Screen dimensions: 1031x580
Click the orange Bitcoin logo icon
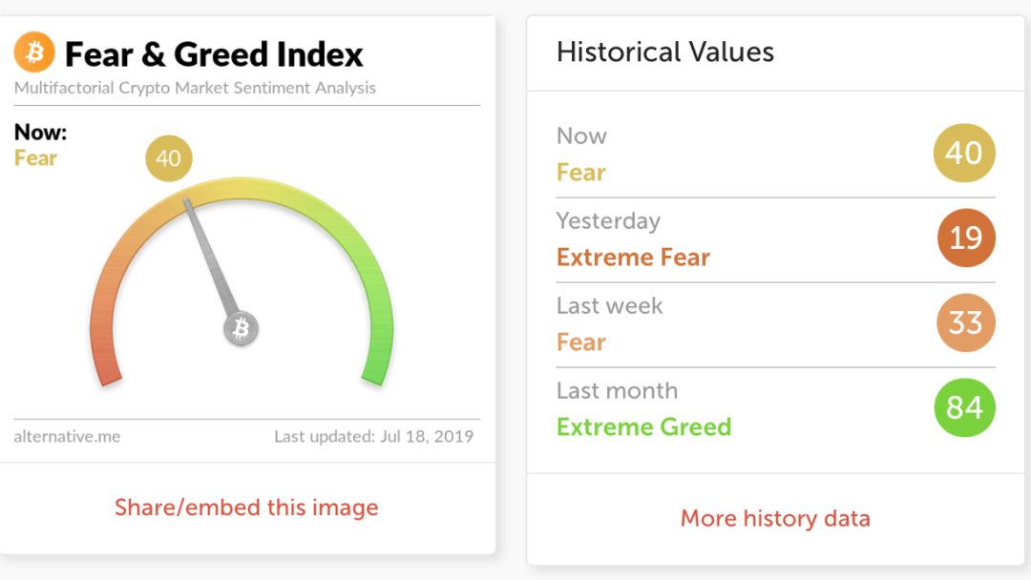(34, 52)
